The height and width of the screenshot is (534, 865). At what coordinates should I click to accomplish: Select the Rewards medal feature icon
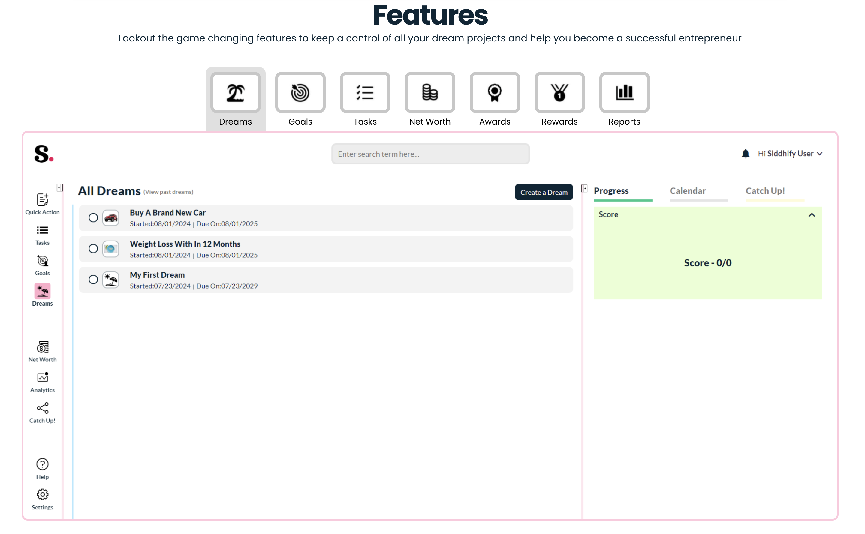[x=559, y=92]
